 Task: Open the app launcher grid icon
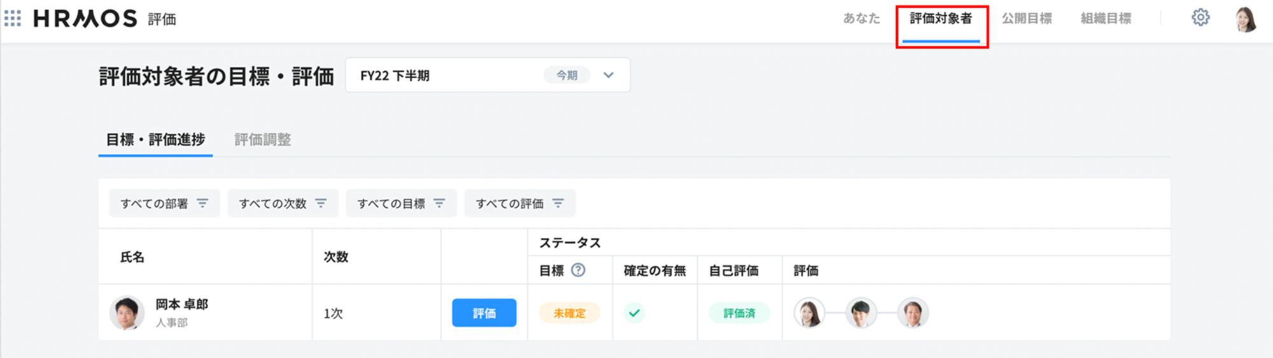13,18
